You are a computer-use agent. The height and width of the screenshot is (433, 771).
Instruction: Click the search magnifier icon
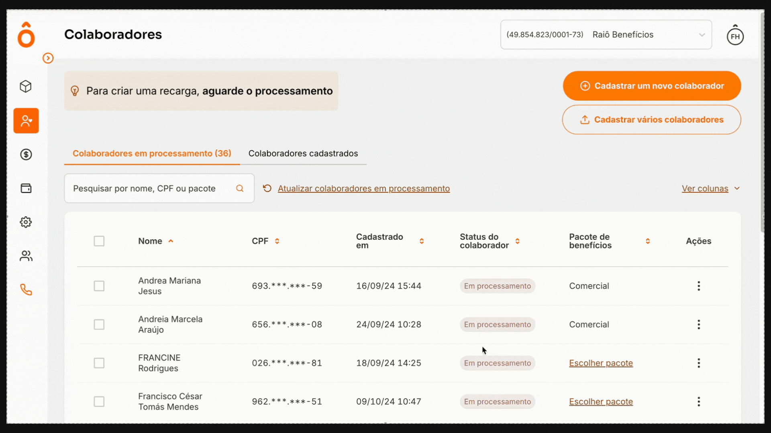click(x=240, y=188)
